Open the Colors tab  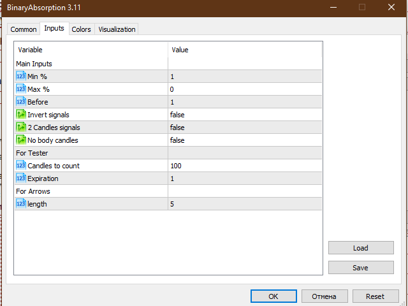pos(81,29)
